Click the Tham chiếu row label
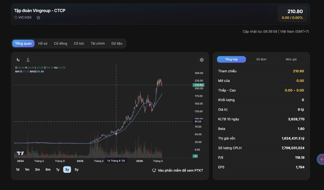Screen dimensions: 324x190 click(x=227, y=71)
